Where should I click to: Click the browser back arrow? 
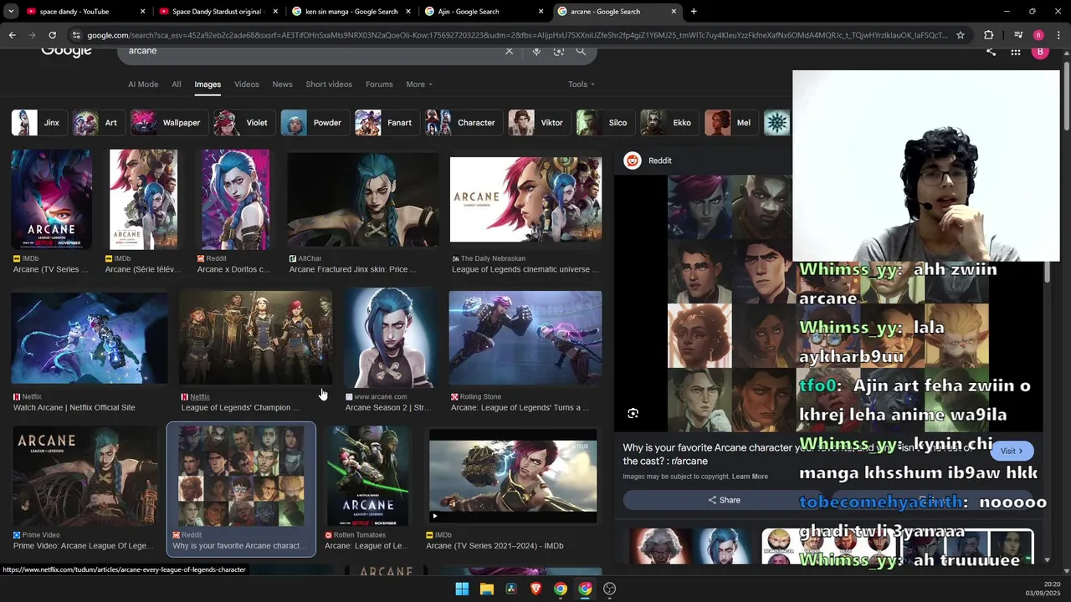click(12, 35)
